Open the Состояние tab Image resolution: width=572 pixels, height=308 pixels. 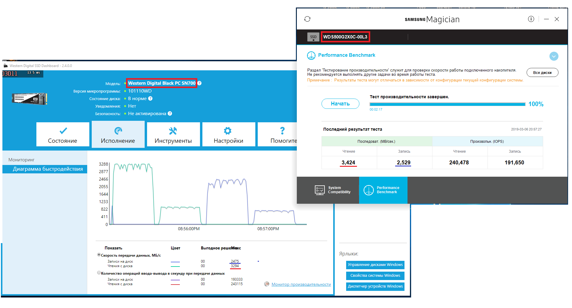coord(63,134)
